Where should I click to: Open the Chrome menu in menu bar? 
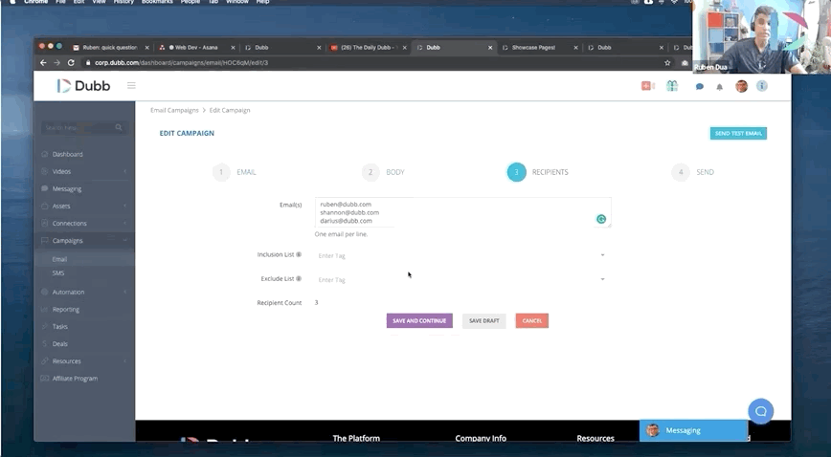click(35, 2)
